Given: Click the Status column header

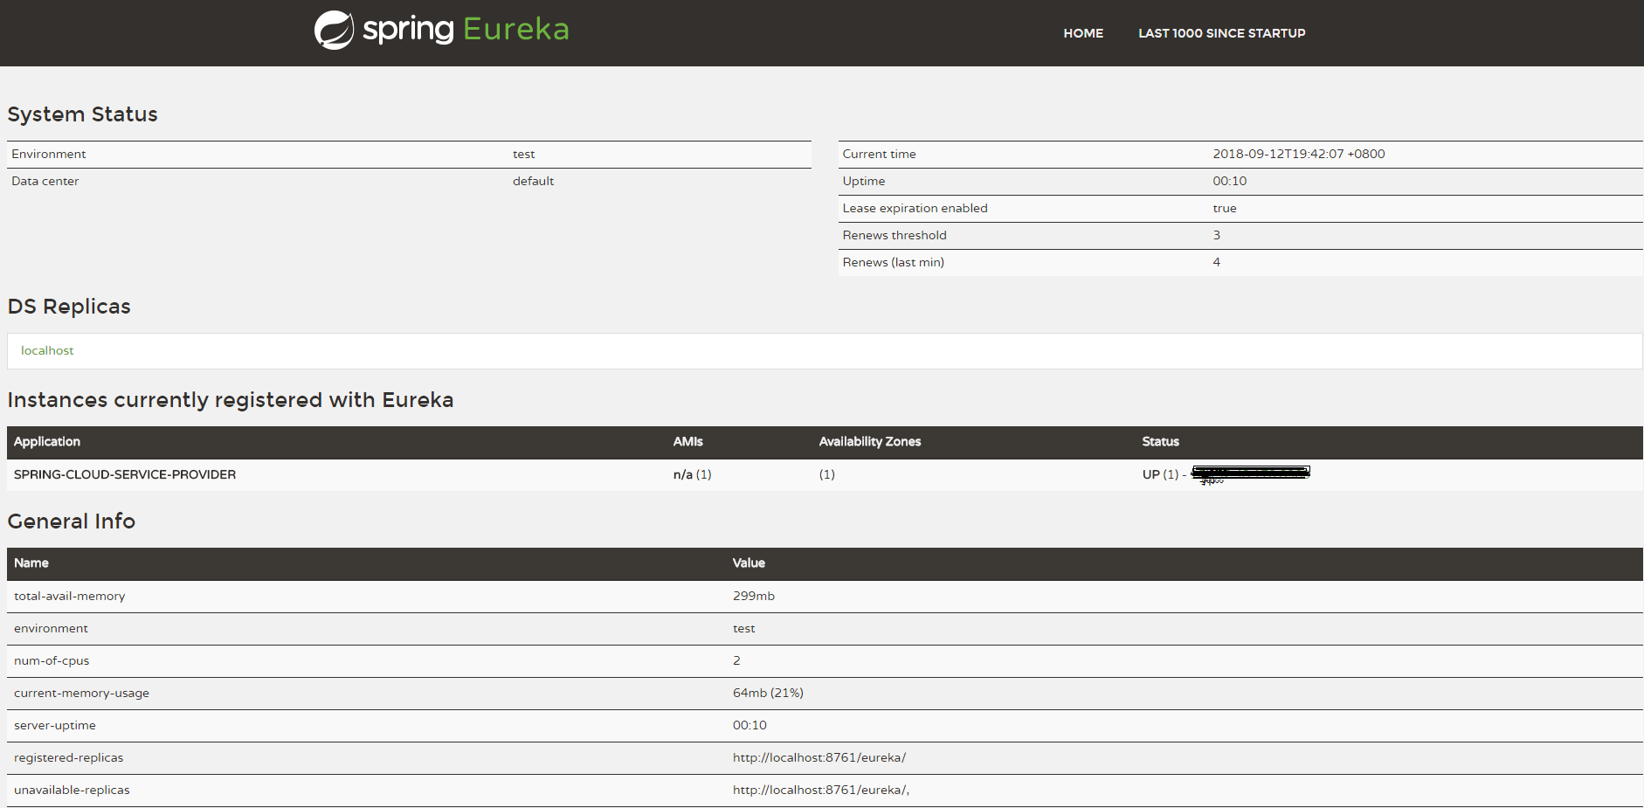Looking at the screenshot, I should 1160,442.
